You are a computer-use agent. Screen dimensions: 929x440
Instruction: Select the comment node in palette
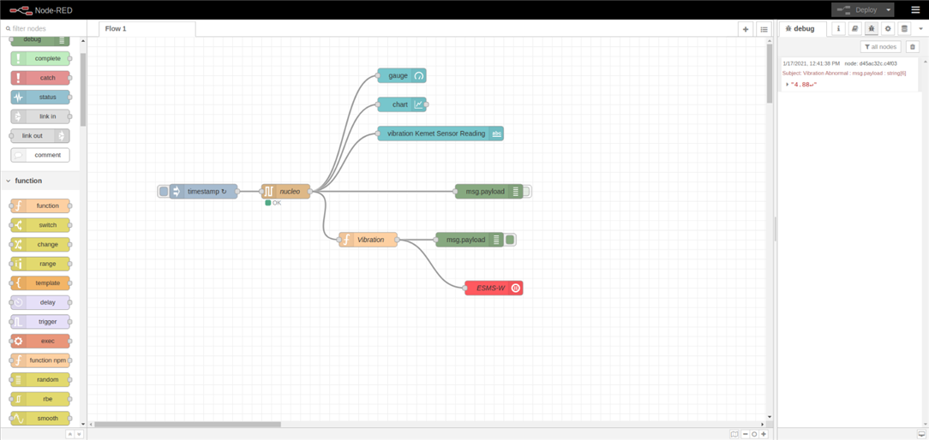(x=40, y=155)
